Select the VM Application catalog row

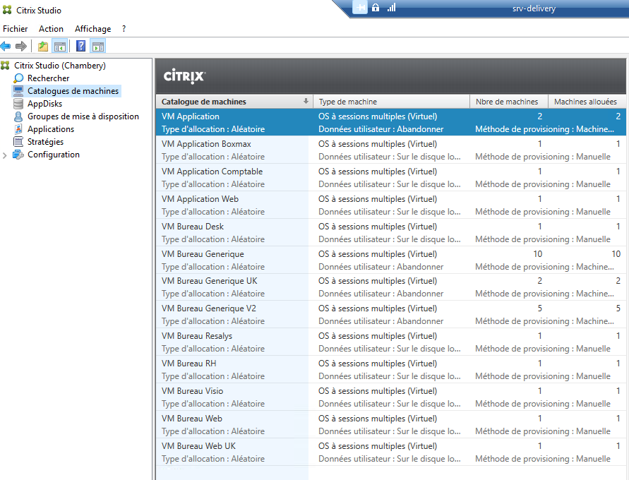(391, 122)
